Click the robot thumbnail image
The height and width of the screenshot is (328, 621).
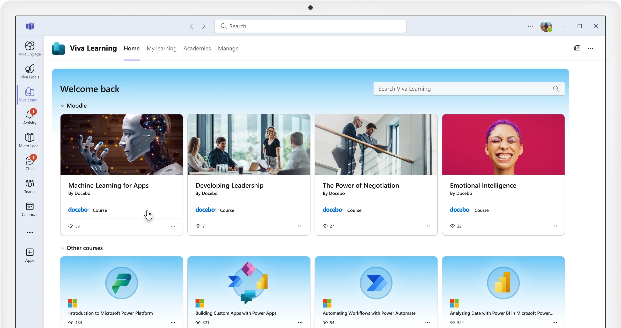pos(122,144)
